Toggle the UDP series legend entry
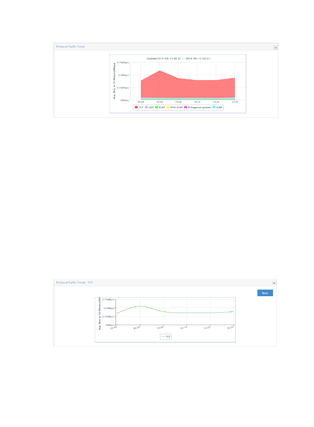The image size is (314, 427). [x=149, y=107]
